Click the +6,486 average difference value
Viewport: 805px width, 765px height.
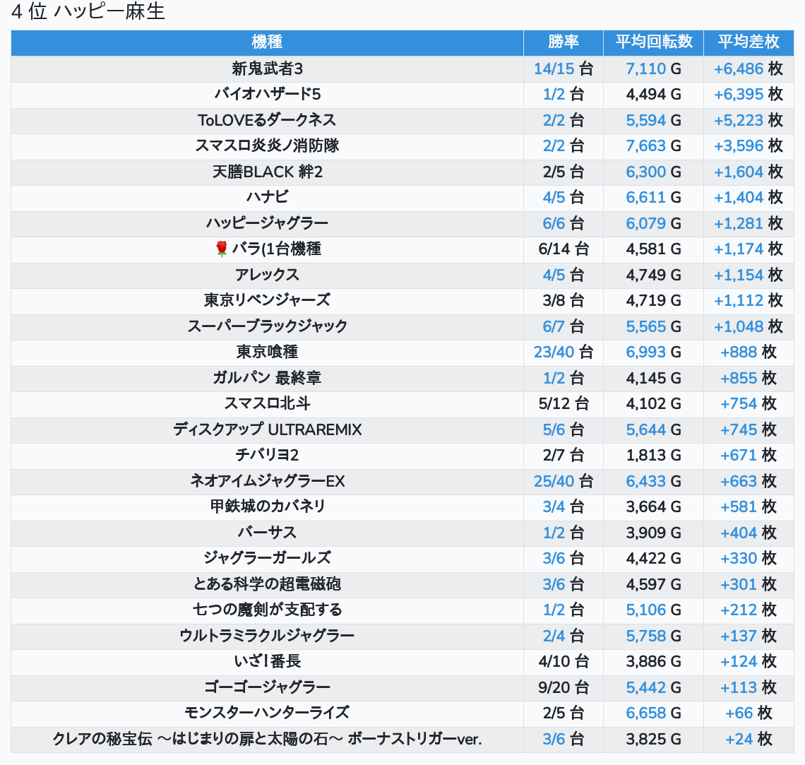[739, 69]
